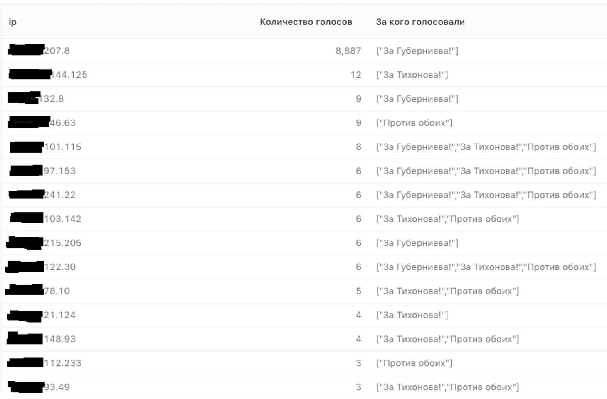This screenshot has width=607, height=399.
Task: Click the IP ending in 241.22
Action: click(x=42, y=195)
